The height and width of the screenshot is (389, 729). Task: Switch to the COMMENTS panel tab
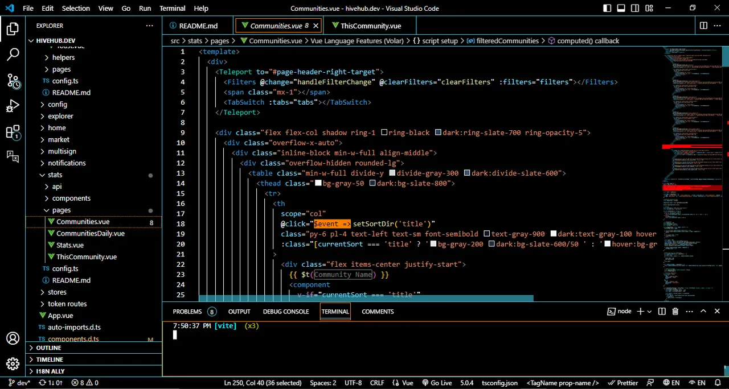tap(378, 311)
